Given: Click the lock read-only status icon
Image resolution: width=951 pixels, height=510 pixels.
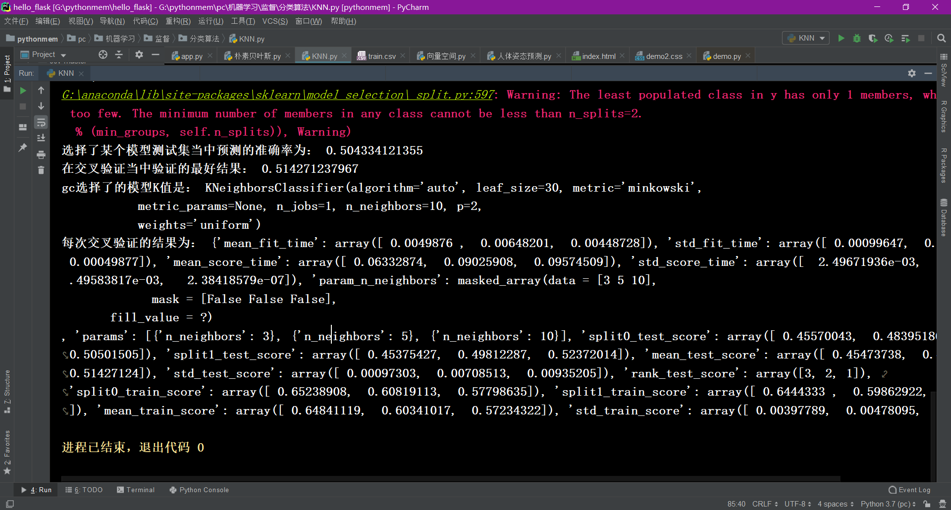Looking at the screenshot, I should tap(927, 504).
